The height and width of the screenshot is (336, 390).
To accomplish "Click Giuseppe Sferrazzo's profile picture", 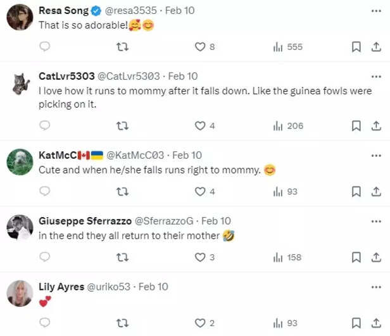I will pos(20,227).
